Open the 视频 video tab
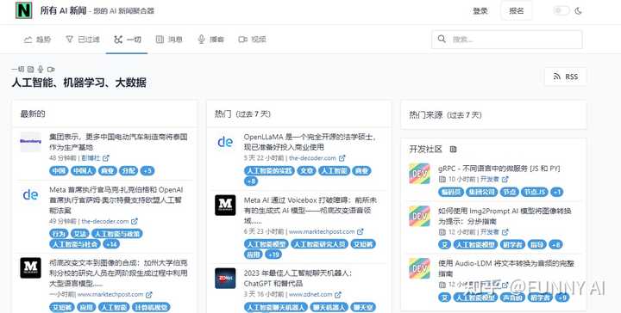This screenshot has height=313, width=621. pyautogui.click(x=252, y=39)
